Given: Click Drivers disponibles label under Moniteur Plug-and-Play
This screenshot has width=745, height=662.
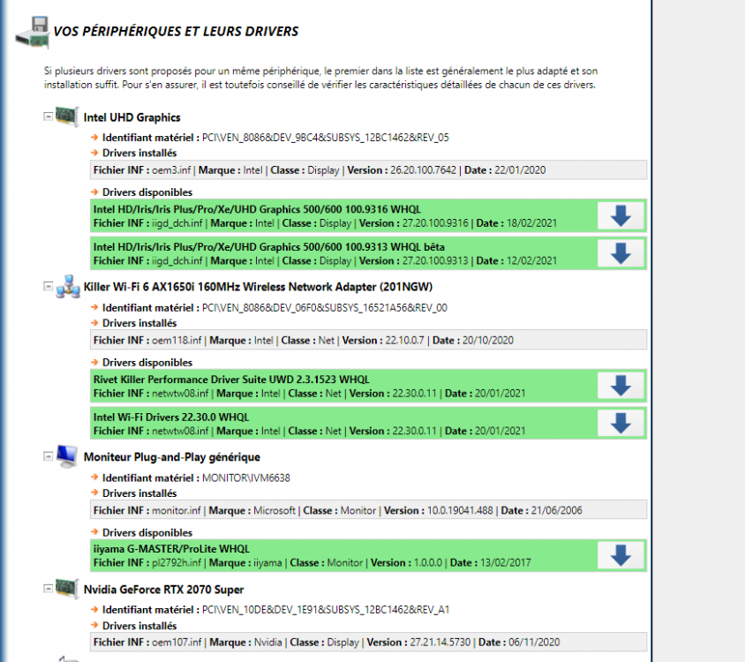Looking at the screenshot, I should point(147,533).
